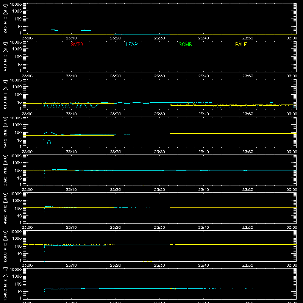The width and height of the screenshot is (303, 303).
Task: Click the 1000 tick on the 4995 MHz panel
Action: coord(17,201)
